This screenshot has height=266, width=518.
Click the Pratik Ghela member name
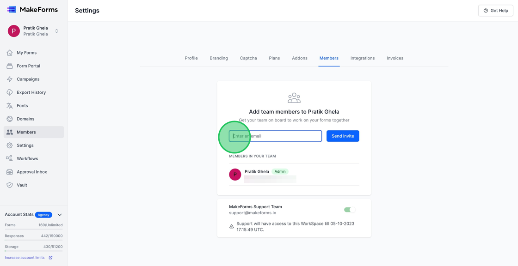[x=257, y=172]
